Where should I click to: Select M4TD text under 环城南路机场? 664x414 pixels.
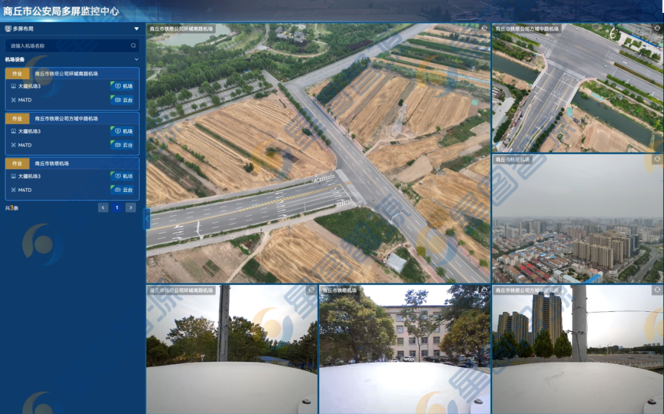point(25,100)
